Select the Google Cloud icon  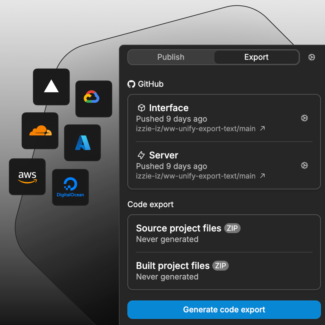pos(94,99)
